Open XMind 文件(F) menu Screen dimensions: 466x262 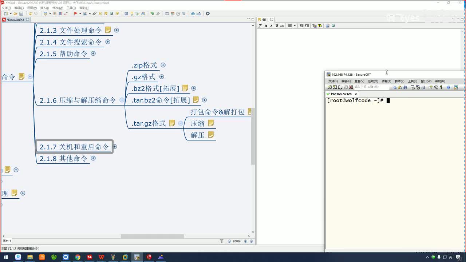tap(6, 8)
